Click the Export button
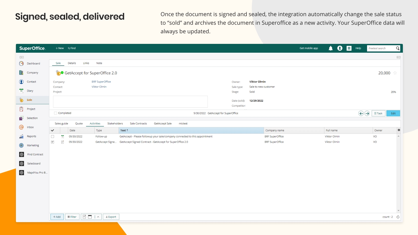 (x=111, y=217)
